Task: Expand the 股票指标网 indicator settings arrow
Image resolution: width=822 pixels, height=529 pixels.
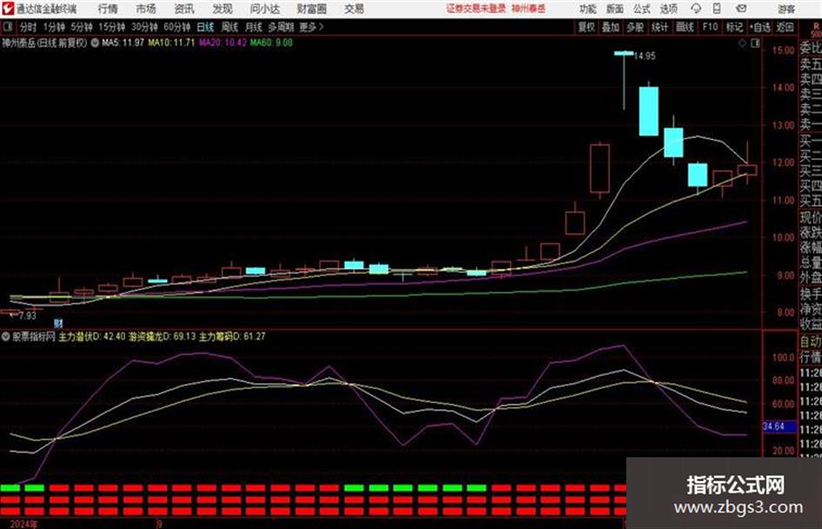Action: pos(6,337)
